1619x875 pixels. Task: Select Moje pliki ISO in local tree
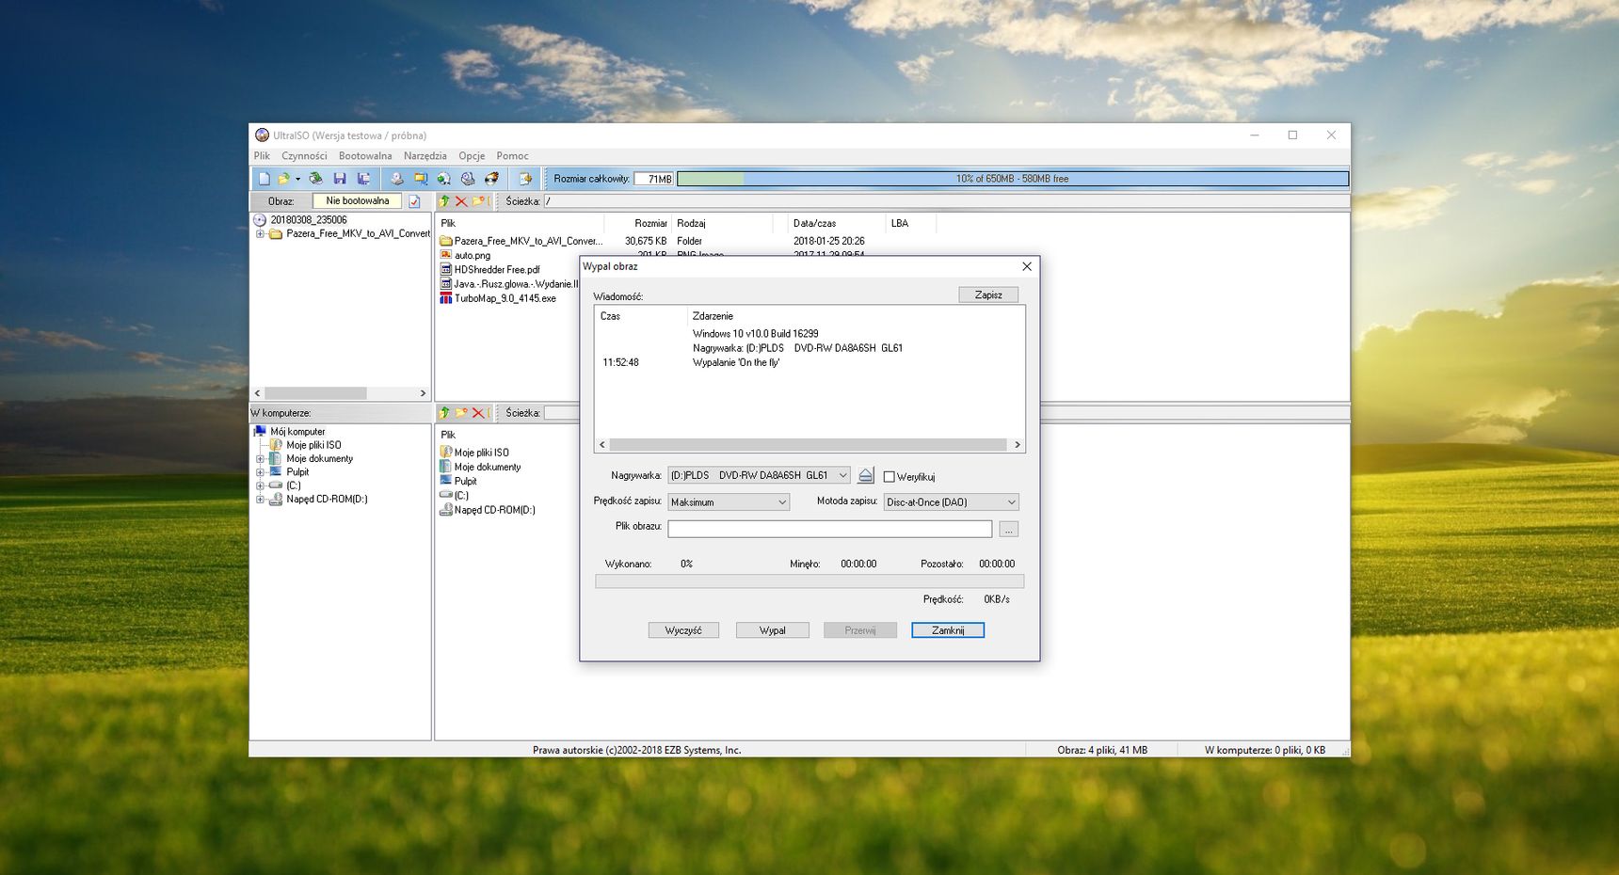[313, 446]
